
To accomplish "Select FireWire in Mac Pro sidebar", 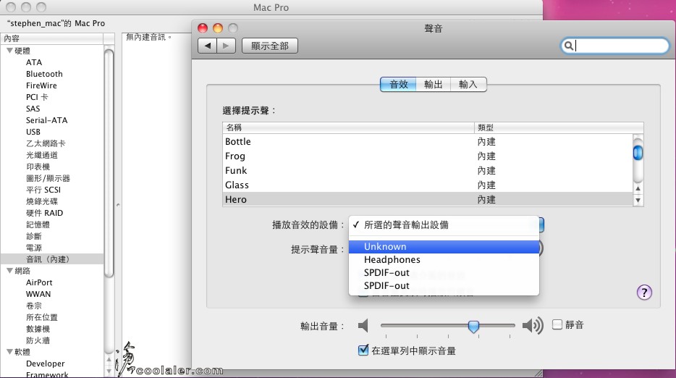I will (41, 85).
